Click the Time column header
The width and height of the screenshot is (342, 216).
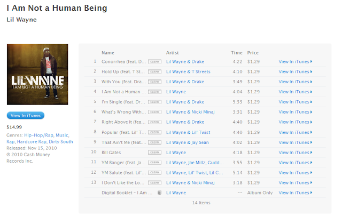pos(236,53)
